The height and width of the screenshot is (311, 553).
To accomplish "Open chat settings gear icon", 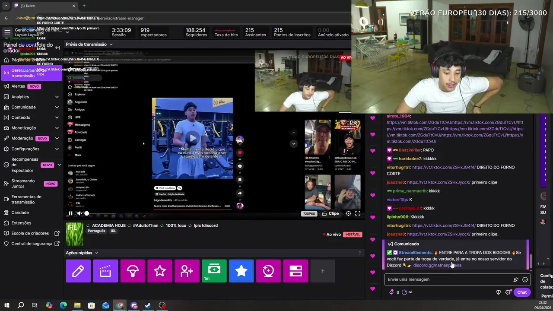I will [508, 292].
